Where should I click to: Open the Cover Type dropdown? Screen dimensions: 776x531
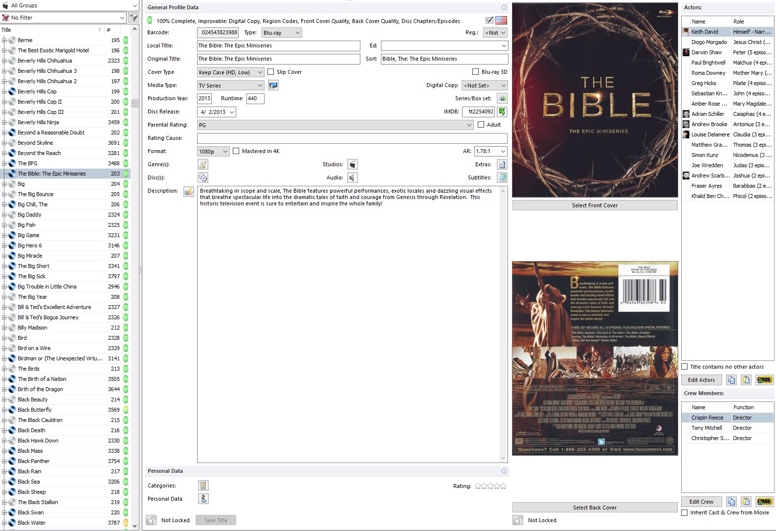(230, 72)
